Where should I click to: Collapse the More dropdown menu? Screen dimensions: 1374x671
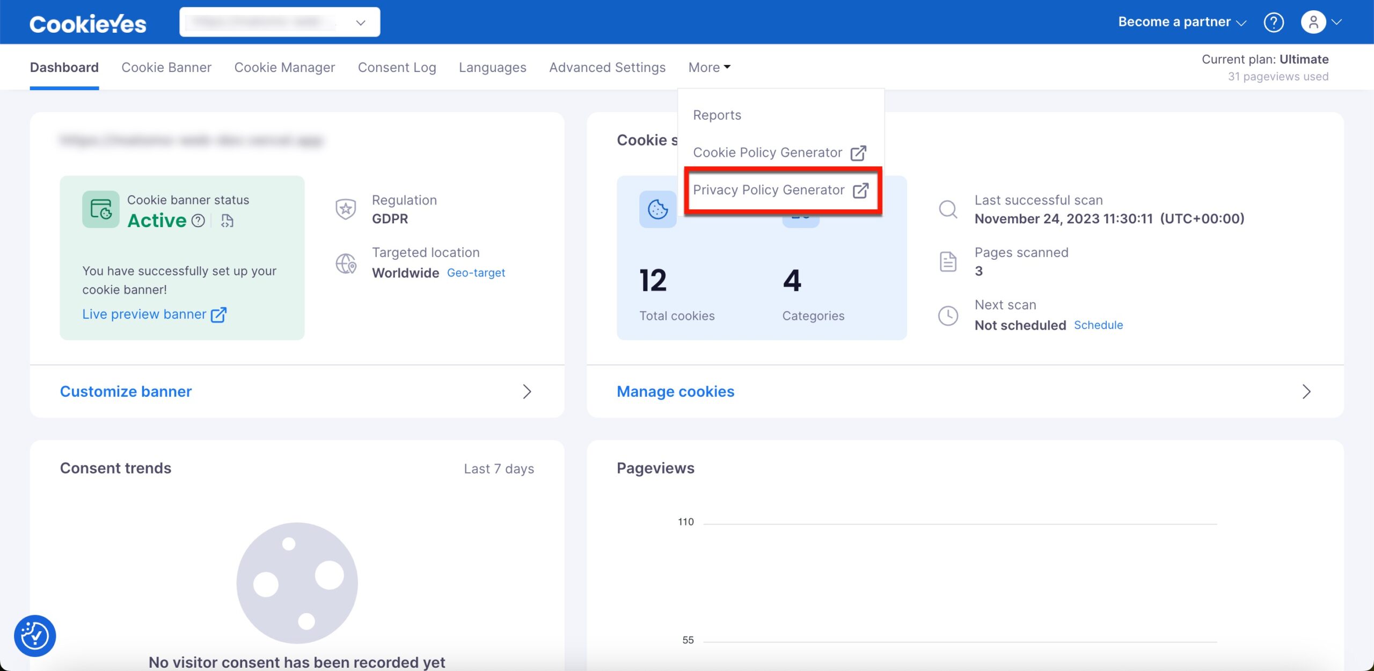(x=709, y=67)
